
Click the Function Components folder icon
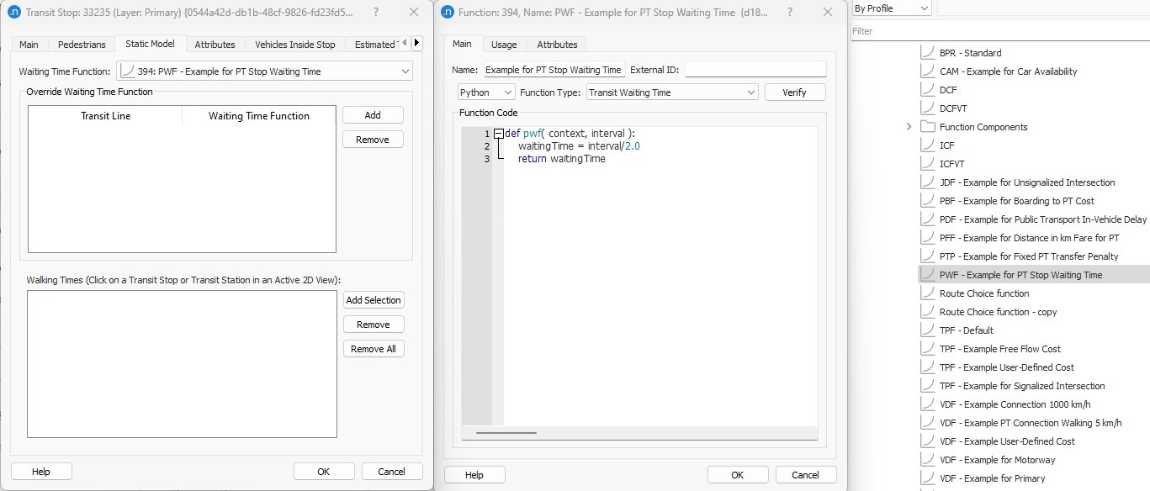[927, 127]
